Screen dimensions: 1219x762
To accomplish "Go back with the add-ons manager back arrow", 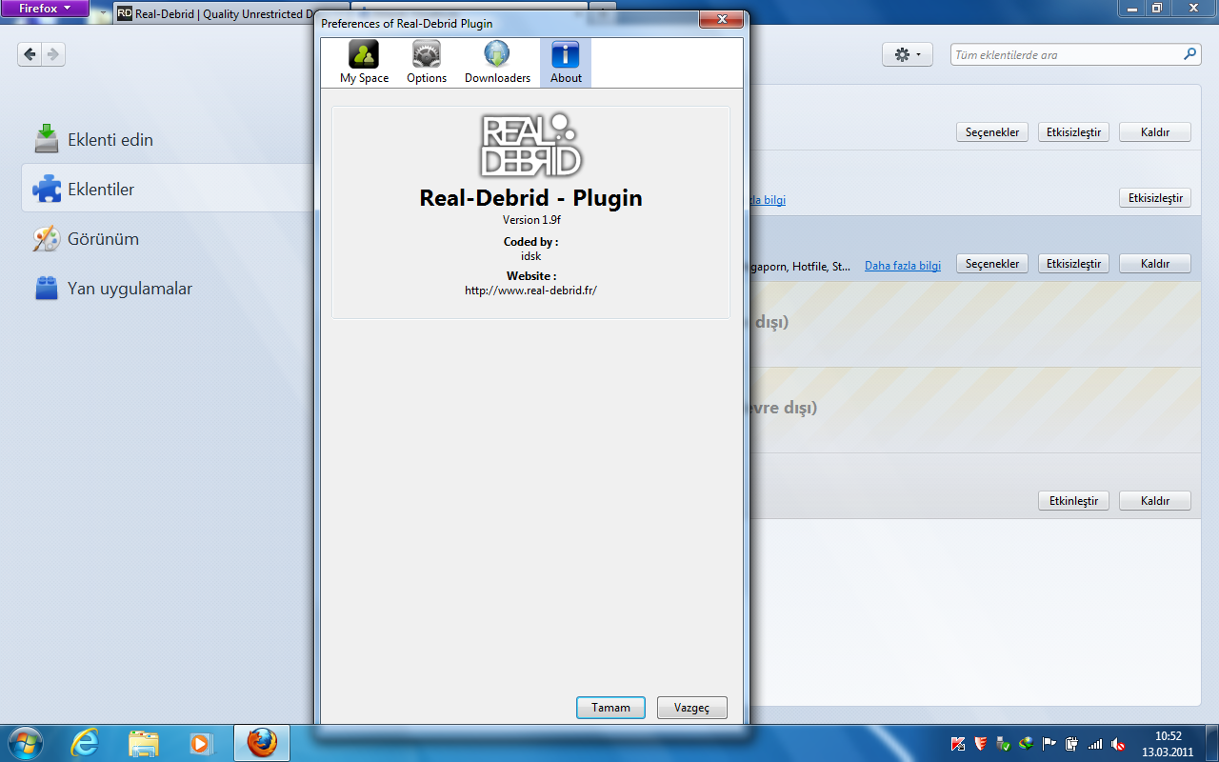I will 30,55.
